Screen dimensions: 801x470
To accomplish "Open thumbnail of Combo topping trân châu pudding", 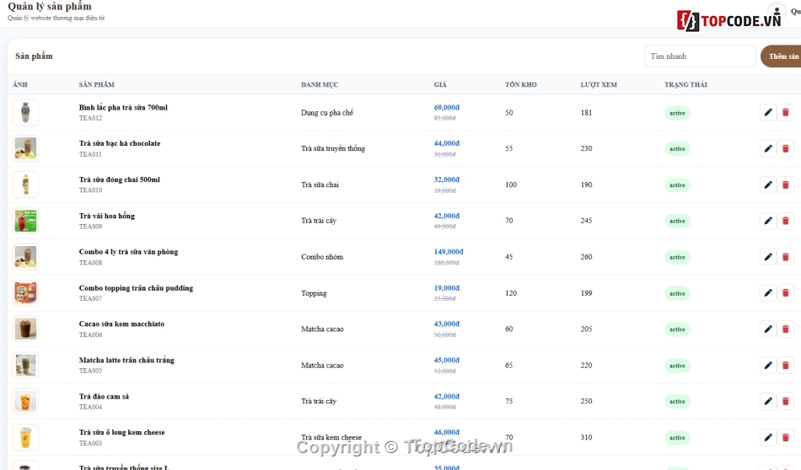I will pyautogui.click(x=25, y=293).
